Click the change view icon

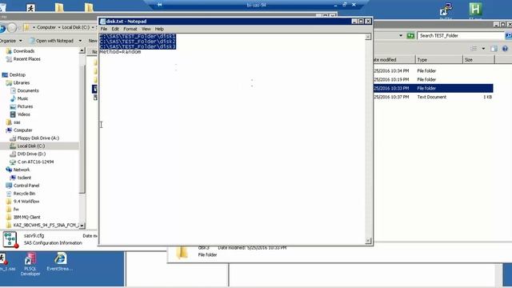click(x=474, y=49)
